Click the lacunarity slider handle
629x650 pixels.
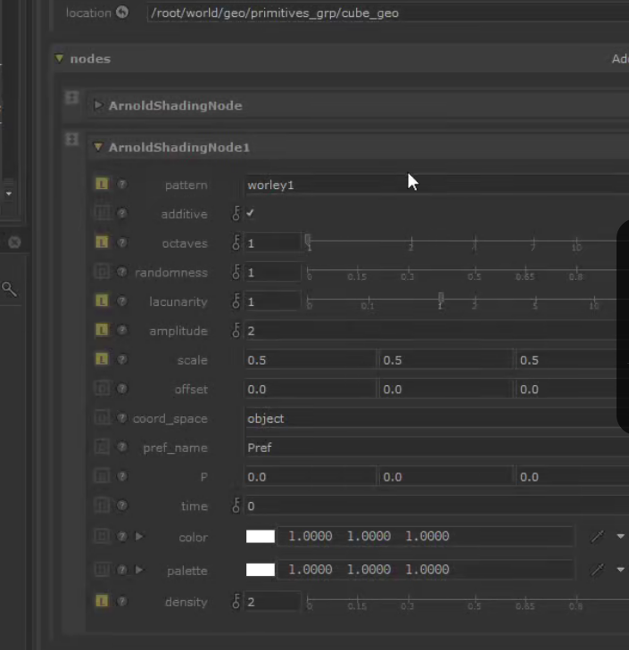coord(441,298)
